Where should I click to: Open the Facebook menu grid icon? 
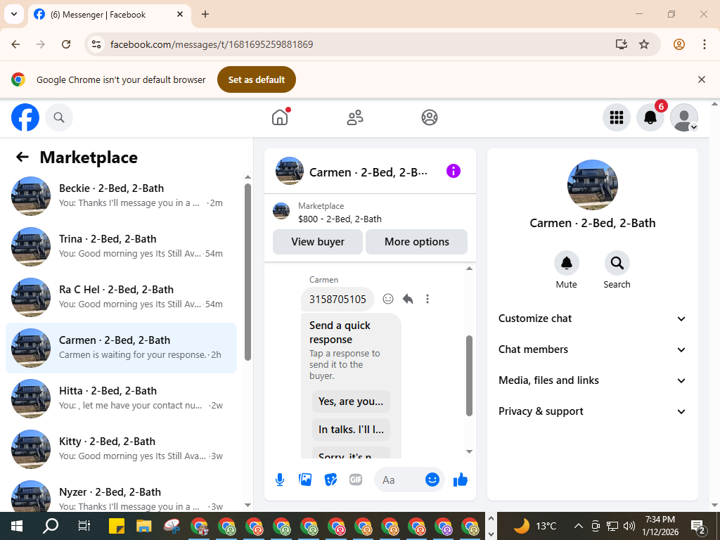click(x=616, y=117)
